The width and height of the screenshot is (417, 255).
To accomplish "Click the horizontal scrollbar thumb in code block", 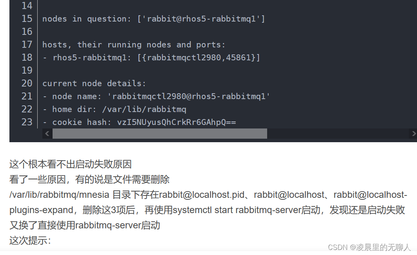I will tap(160, 134).
